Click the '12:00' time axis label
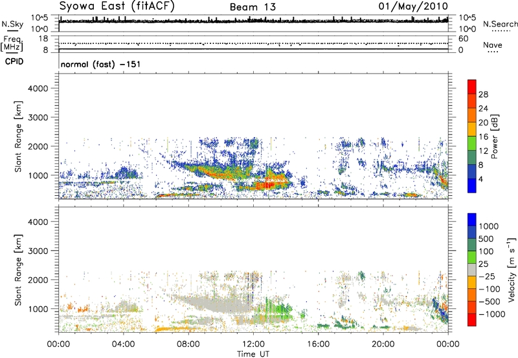Image resolution: width=518 pixels, height=358 pixels. [x=253, y=344]
